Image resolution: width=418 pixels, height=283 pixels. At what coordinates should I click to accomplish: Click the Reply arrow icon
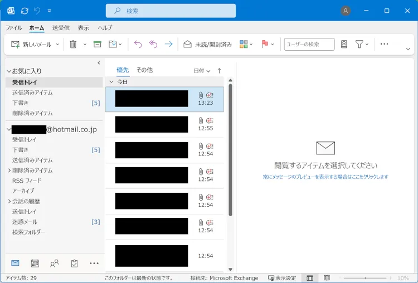[x=138, y=44]
